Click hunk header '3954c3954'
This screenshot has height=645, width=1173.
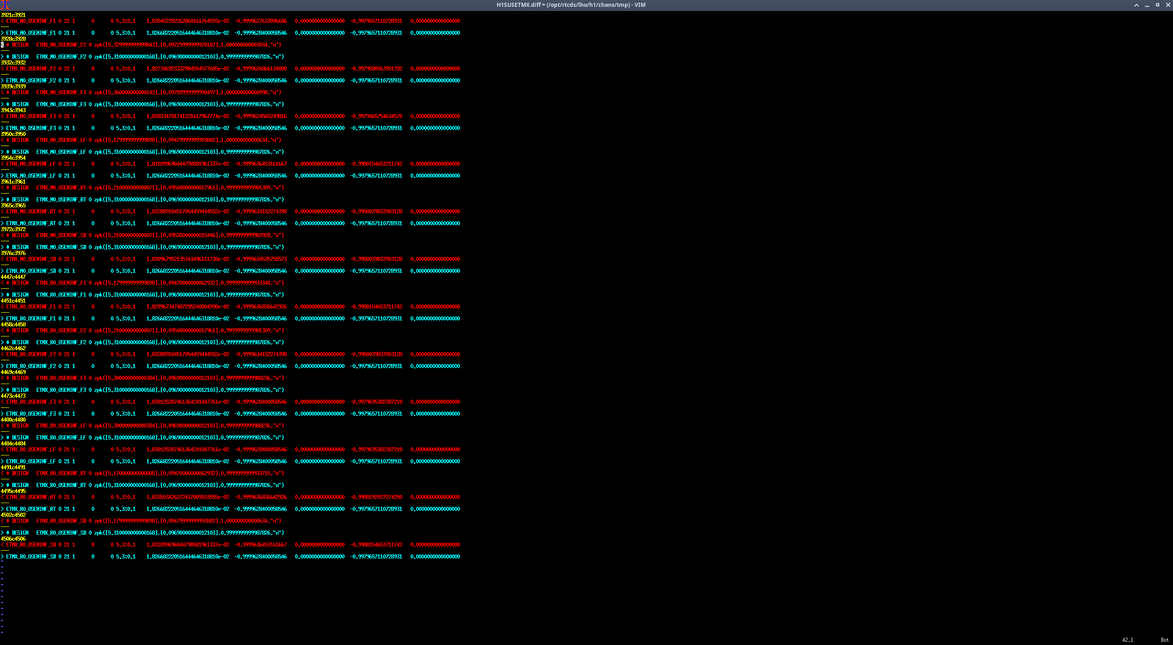[x=13, y=158]
